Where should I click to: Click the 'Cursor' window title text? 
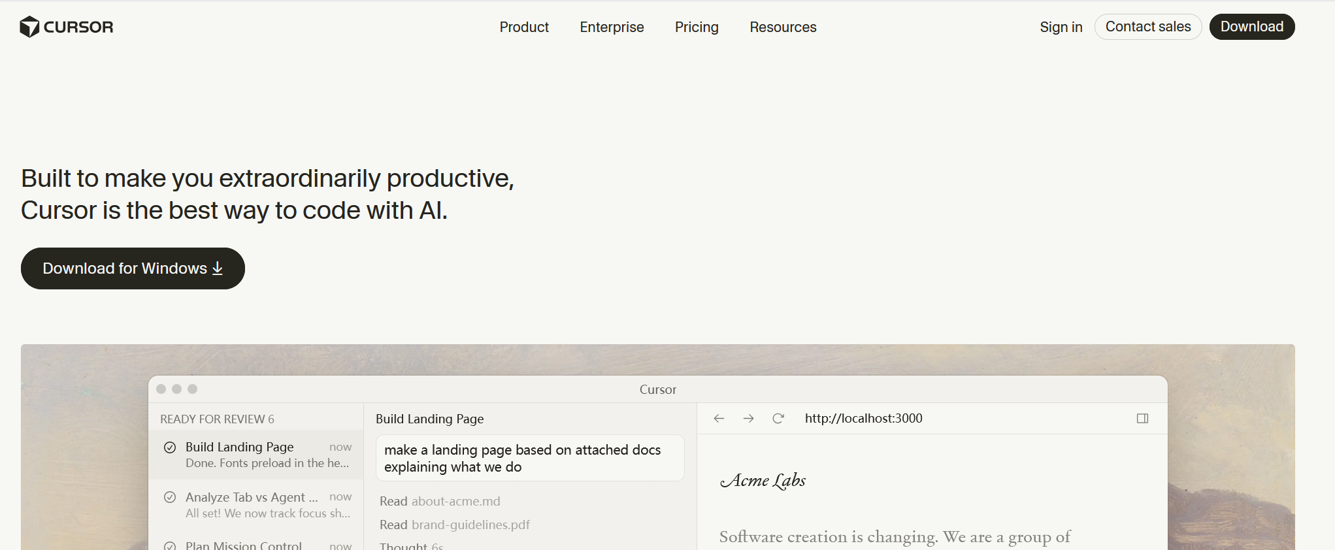pyautogui.click(x=658, y=389)
